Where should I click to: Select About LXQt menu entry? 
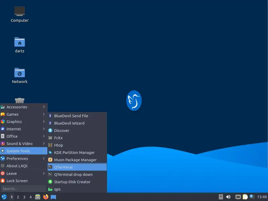pyautogui.click(x=24, y=166)
